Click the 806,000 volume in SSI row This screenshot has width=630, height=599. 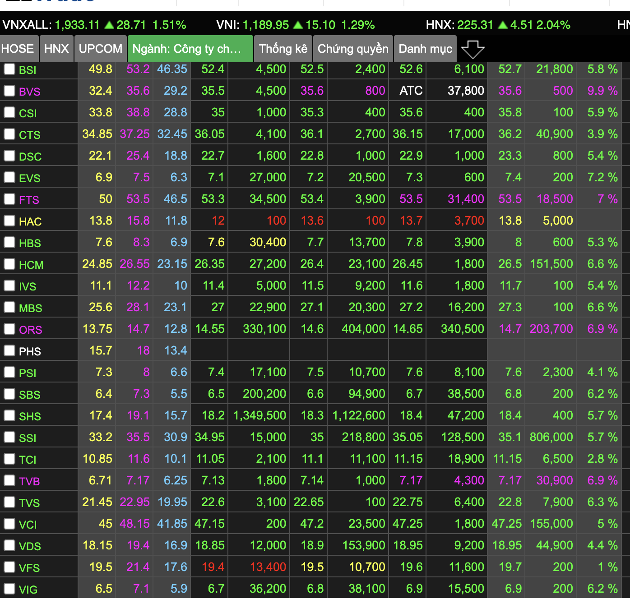tap(551, 437)
